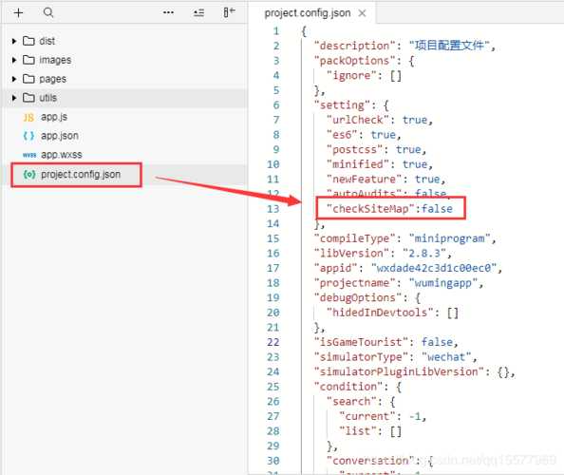
Task: Click the JS icon beside app.js
Action: [28, 117]
